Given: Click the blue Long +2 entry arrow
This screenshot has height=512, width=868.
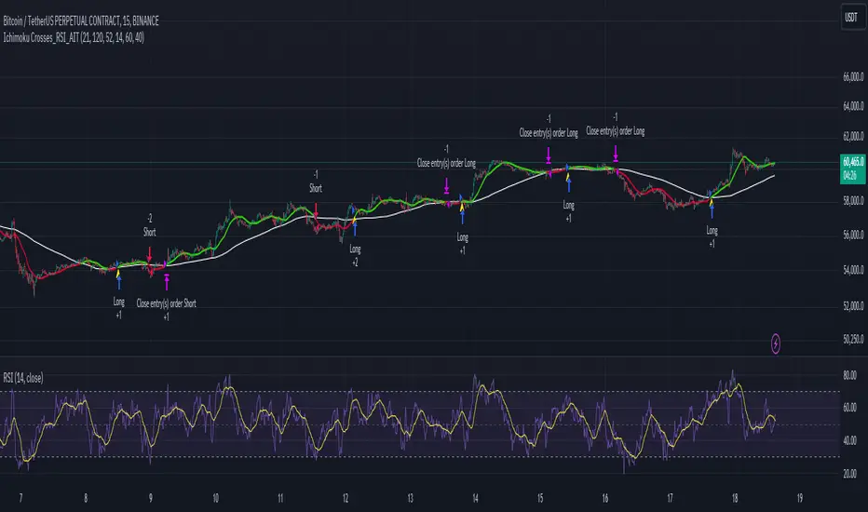Looking at the screenshot, I should click(x=355, y=229).
